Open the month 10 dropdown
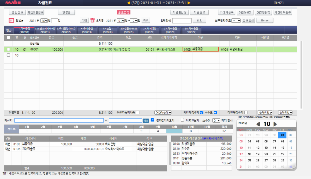The image size is (311, 179). tap(44, 20)
